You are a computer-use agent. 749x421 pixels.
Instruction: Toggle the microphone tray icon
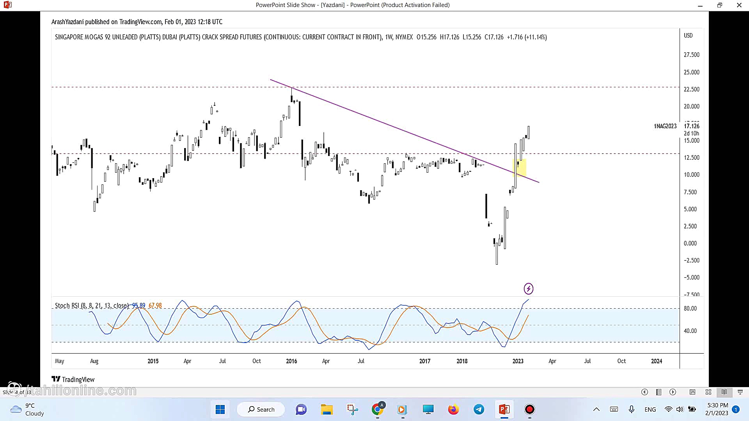(x=631, y=409)
